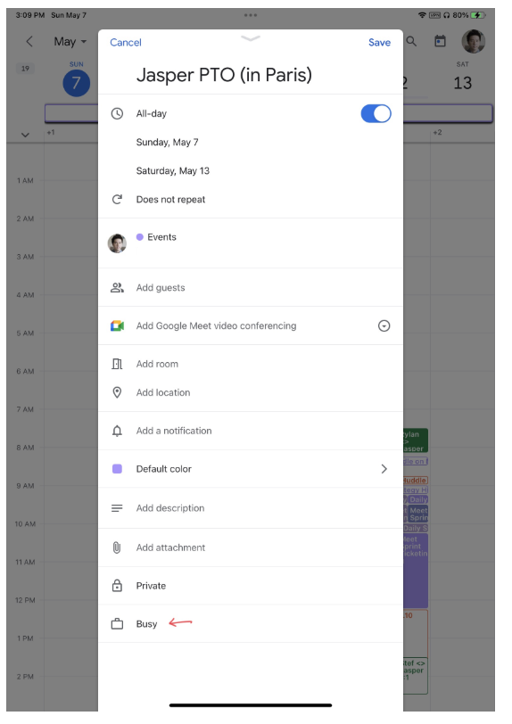The image size is (512, 724).
Task: Open search with the magnifier icon
Action: click(411, 42)
